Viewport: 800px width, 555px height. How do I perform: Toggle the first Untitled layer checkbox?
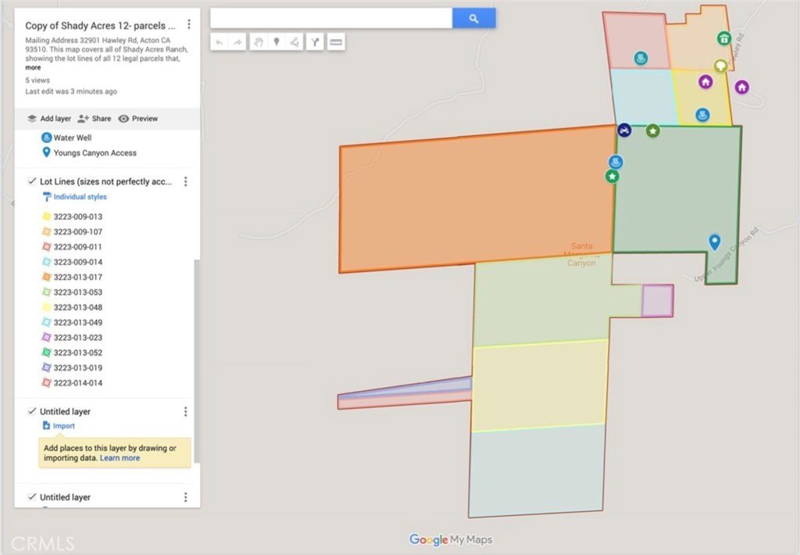[31, 411]
